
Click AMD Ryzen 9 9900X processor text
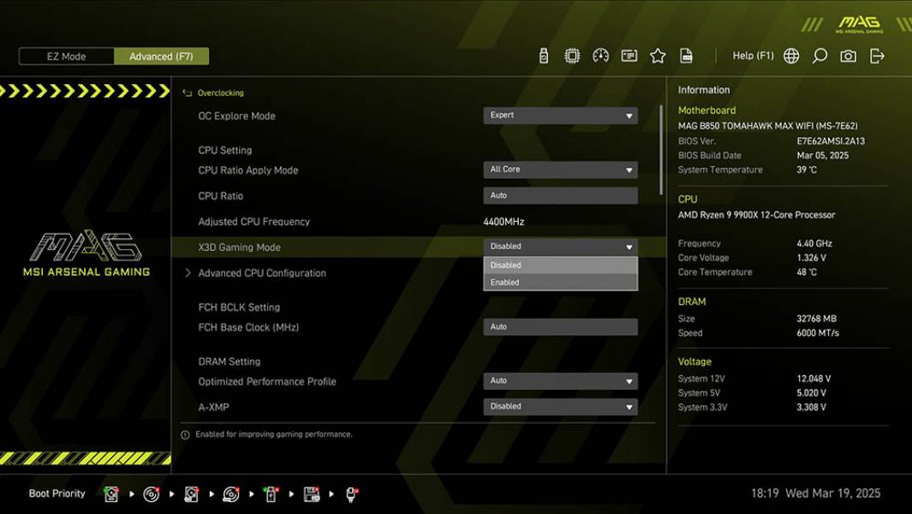(x=756, y=215)
